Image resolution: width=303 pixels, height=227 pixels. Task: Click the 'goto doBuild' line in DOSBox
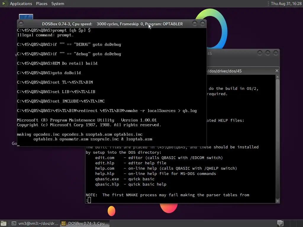(49, 73)
